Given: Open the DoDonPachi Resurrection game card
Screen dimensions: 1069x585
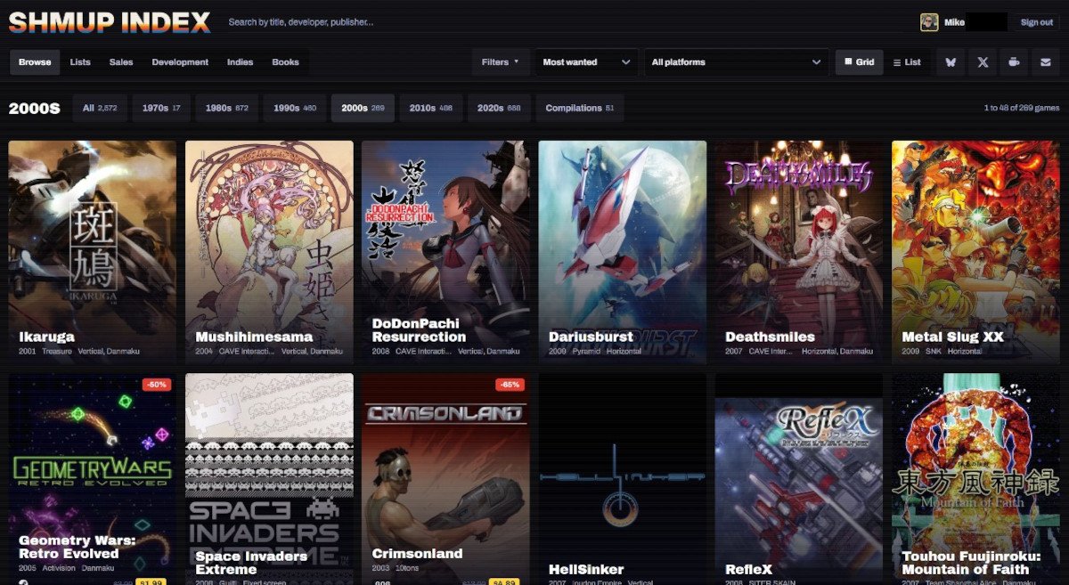Looking at the screenshot, I should coord(445,252).
